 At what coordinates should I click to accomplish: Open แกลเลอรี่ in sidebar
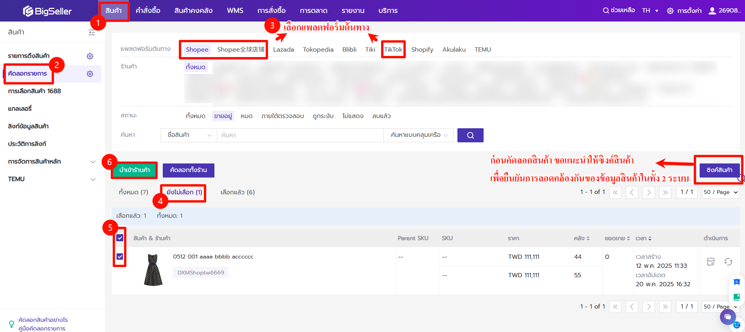click(20, 109)
